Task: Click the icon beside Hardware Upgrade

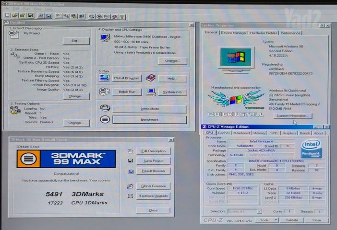Action: (x=130, y=196)
